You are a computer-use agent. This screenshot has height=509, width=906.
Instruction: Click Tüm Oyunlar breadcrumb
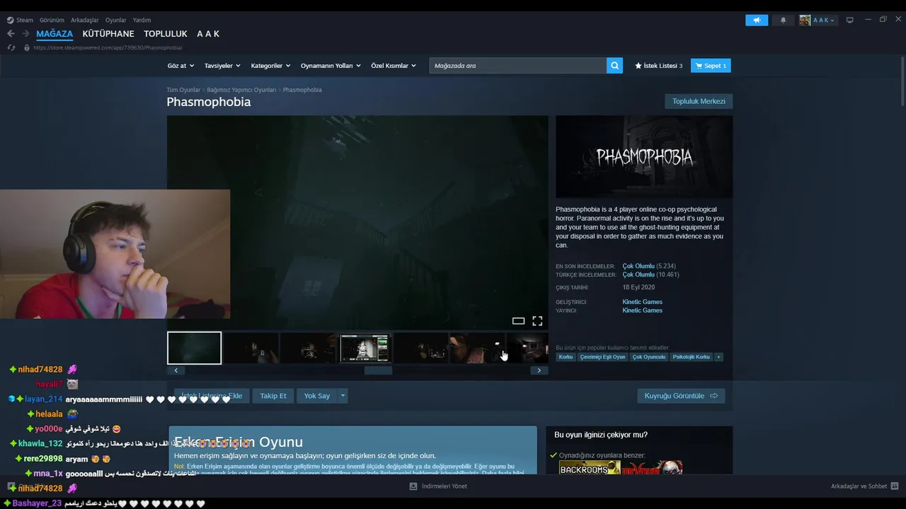click(183, 90)
